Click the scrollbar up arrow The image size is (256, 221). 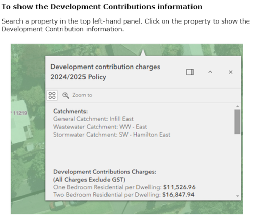pos(237,106)
